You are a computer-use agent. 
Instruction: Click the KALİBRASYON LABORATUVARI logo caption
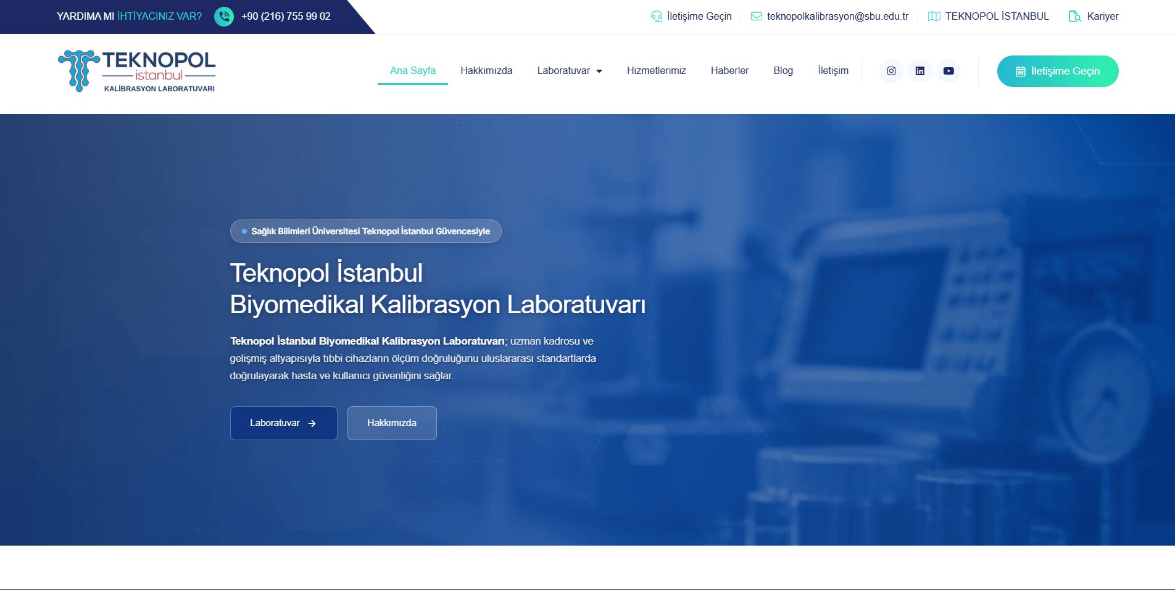coord(159,89)
